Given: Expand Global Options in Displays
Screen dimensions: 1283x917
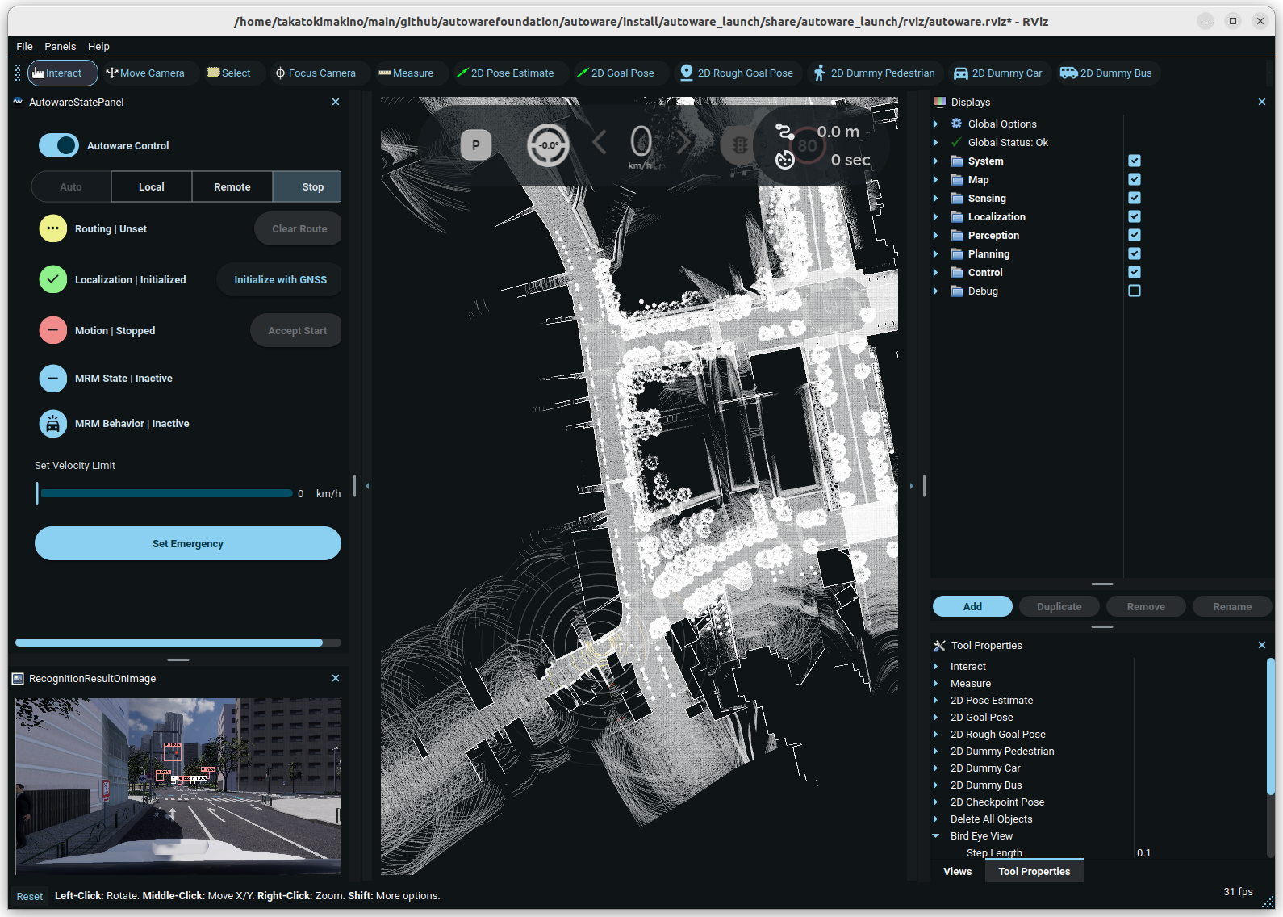Looking at the screenshot, I should [x=936, y=124].
